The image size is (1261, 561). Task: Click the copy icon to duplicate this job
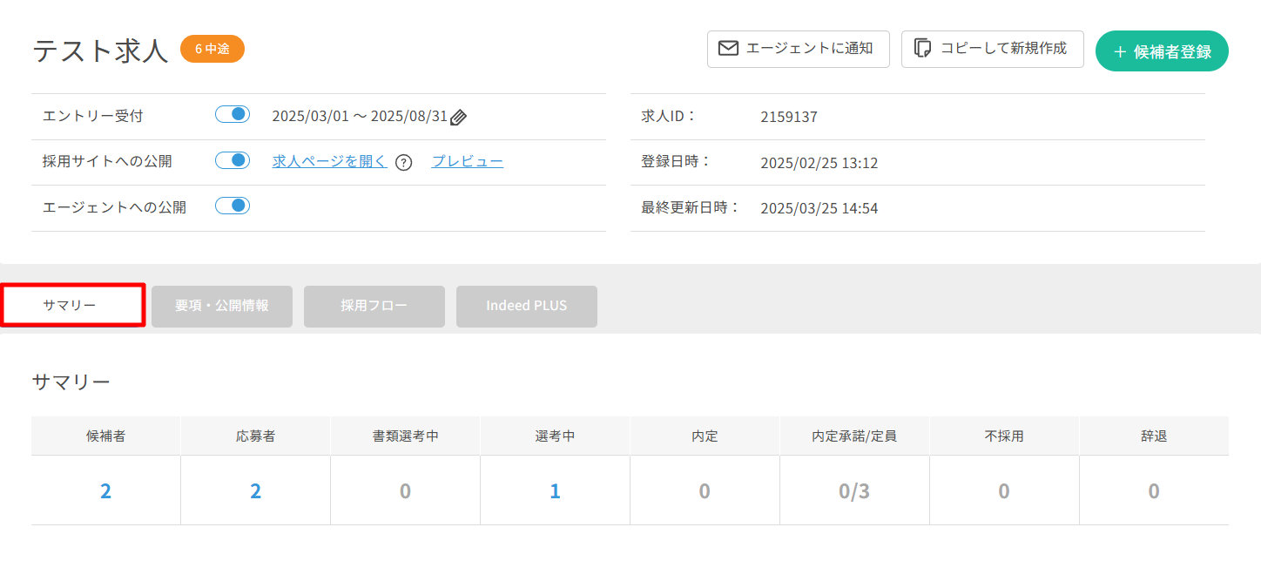point(922,49)
